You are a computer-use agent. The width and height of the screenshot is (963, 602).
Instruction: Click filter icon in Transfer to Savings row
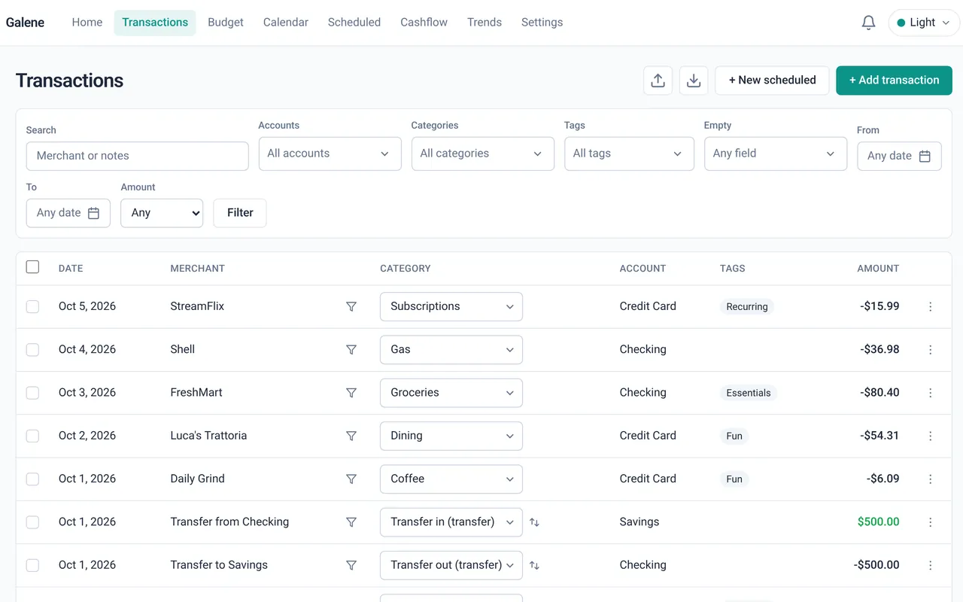coord(351,565)
